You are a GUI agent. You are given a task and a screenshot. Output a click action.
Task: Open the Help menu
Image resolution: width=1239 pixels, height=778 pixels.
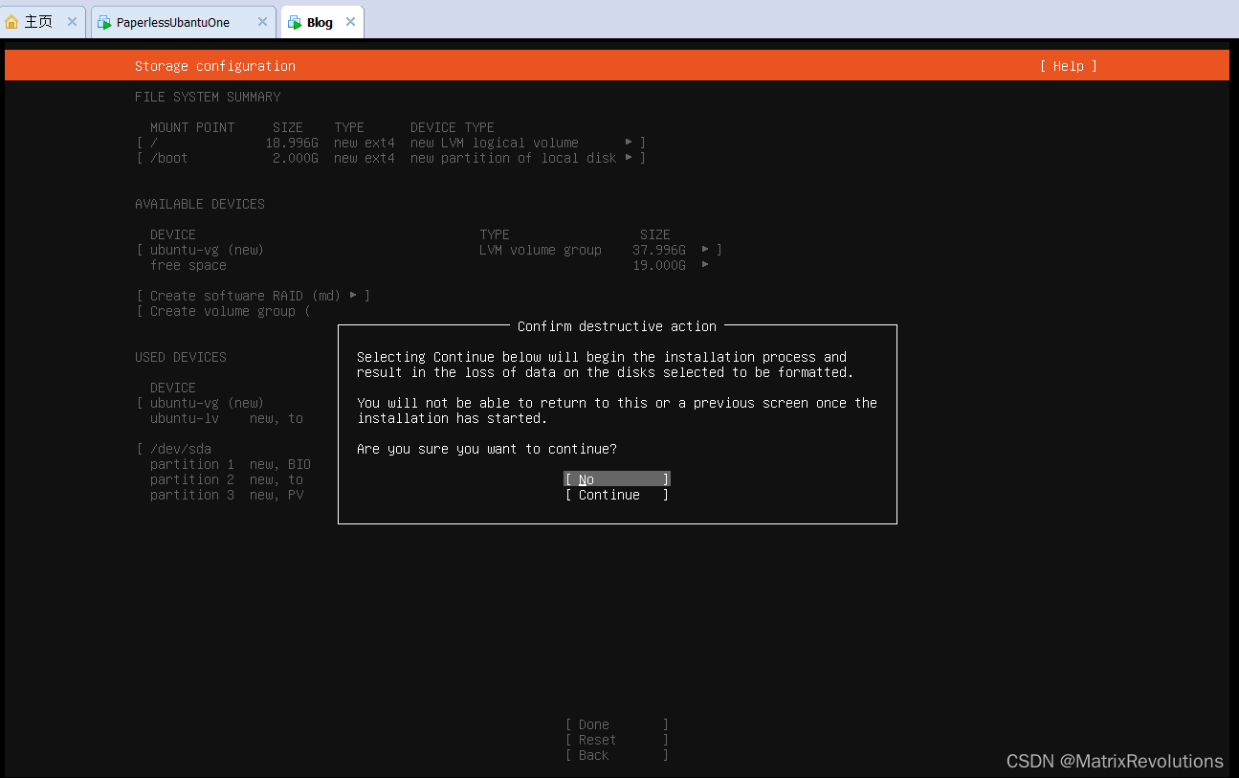pos(1068,66)
